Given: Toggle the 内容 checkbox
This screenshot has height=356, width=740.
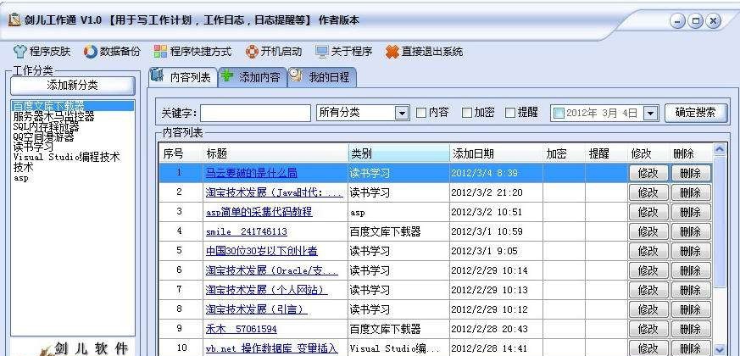Looking at the screenshot, I should pyautogui.click(x=421, y=113).
